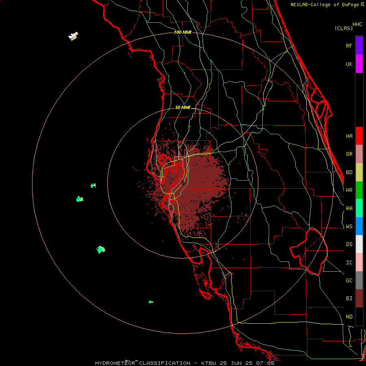The height and width of the screenshot is (366, 366).
Task: Click the HYDROMETEOR CLASSIFICATION title caption
Action: pos(143,363)
